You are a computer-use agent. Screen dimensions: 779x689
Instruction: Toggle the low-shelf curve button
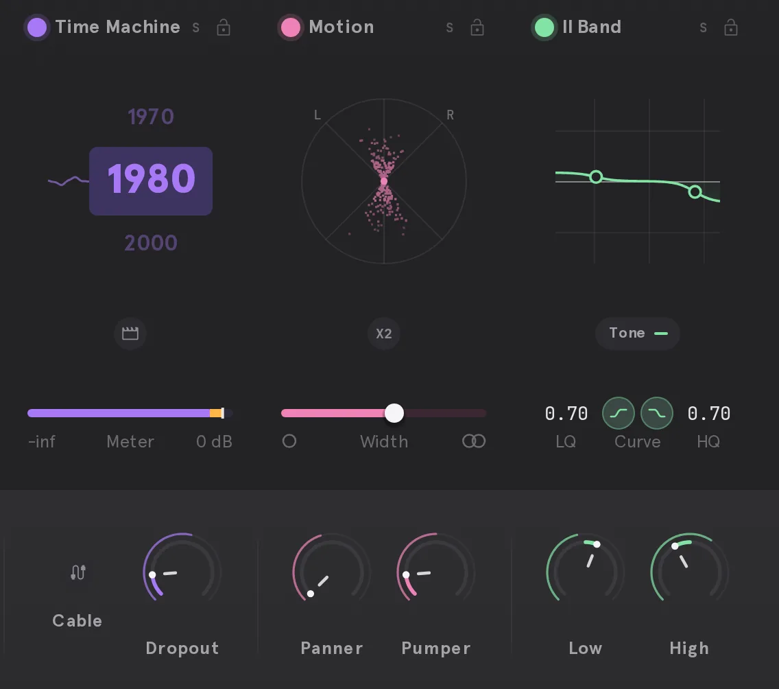click(619, 413)
